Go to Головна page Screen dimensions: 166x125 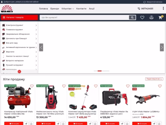click(44, 9)
